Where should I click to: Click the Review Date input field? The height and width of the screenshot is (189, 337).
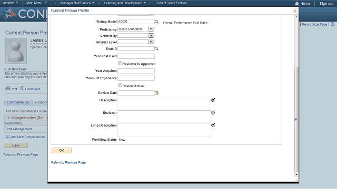click(x=136, y=93)
